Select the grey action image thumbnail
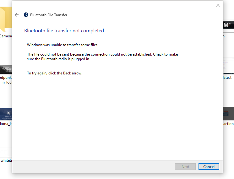 (228, 113)
